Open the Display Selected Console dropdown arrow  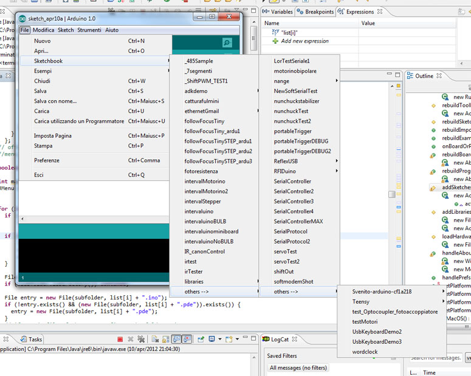[x=219, y=339]
